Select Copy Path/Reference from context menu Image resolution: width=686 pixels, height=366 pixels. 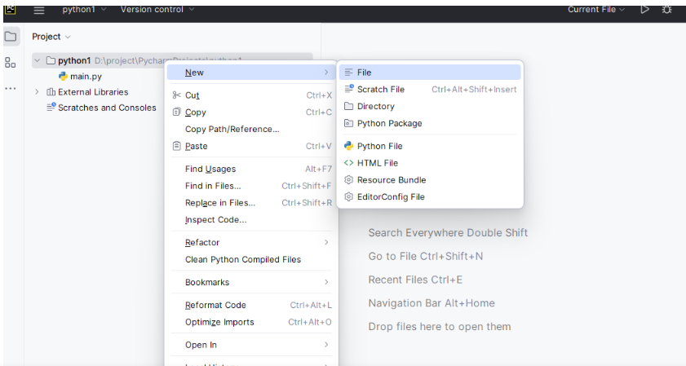pos(251,129)
